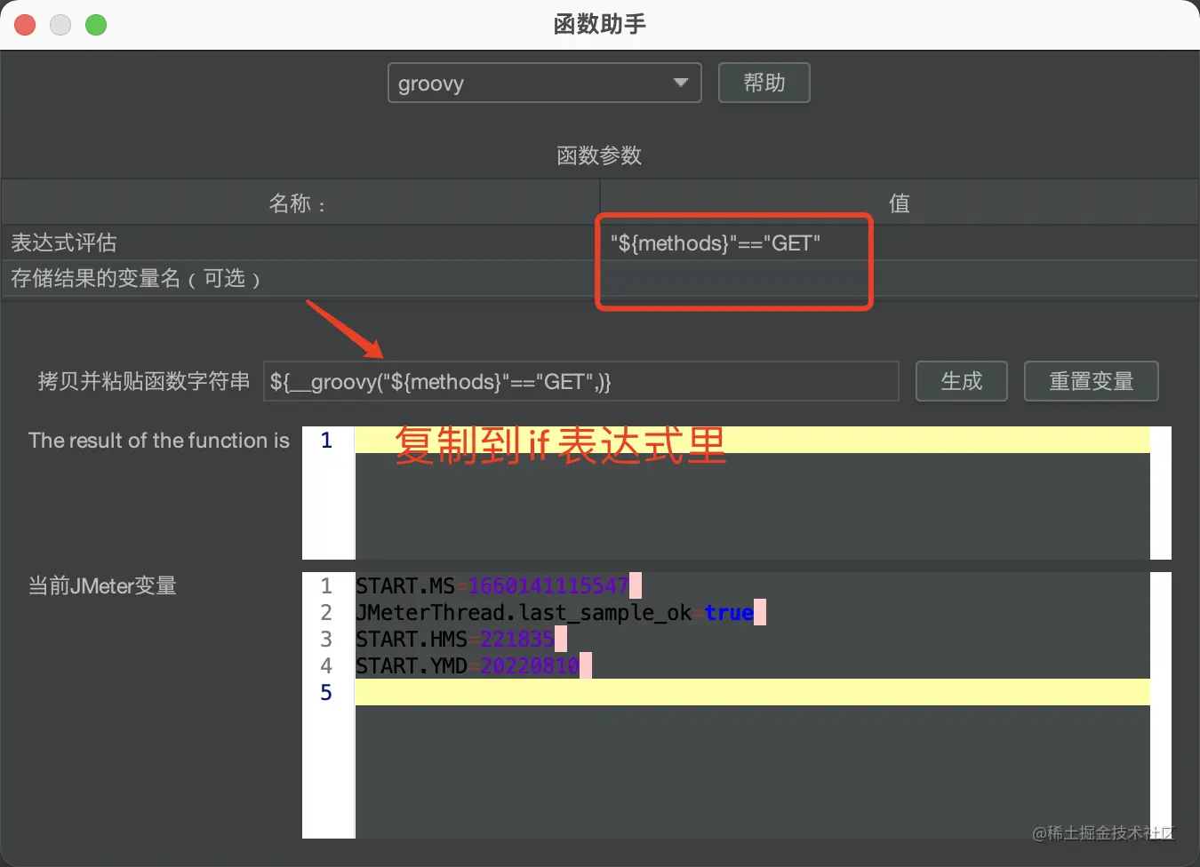Click the 当前JMeter变量 label
1200x867 pixels.
point(103,586)
